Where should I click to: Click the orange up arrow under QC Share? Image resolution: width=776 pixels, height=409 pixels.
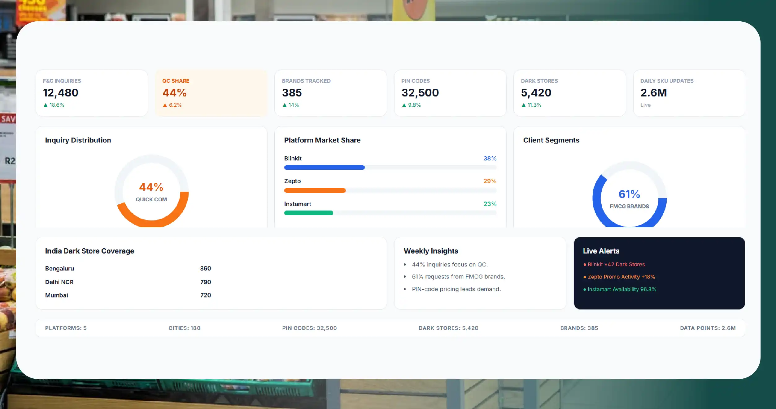(x=165, y=105)
